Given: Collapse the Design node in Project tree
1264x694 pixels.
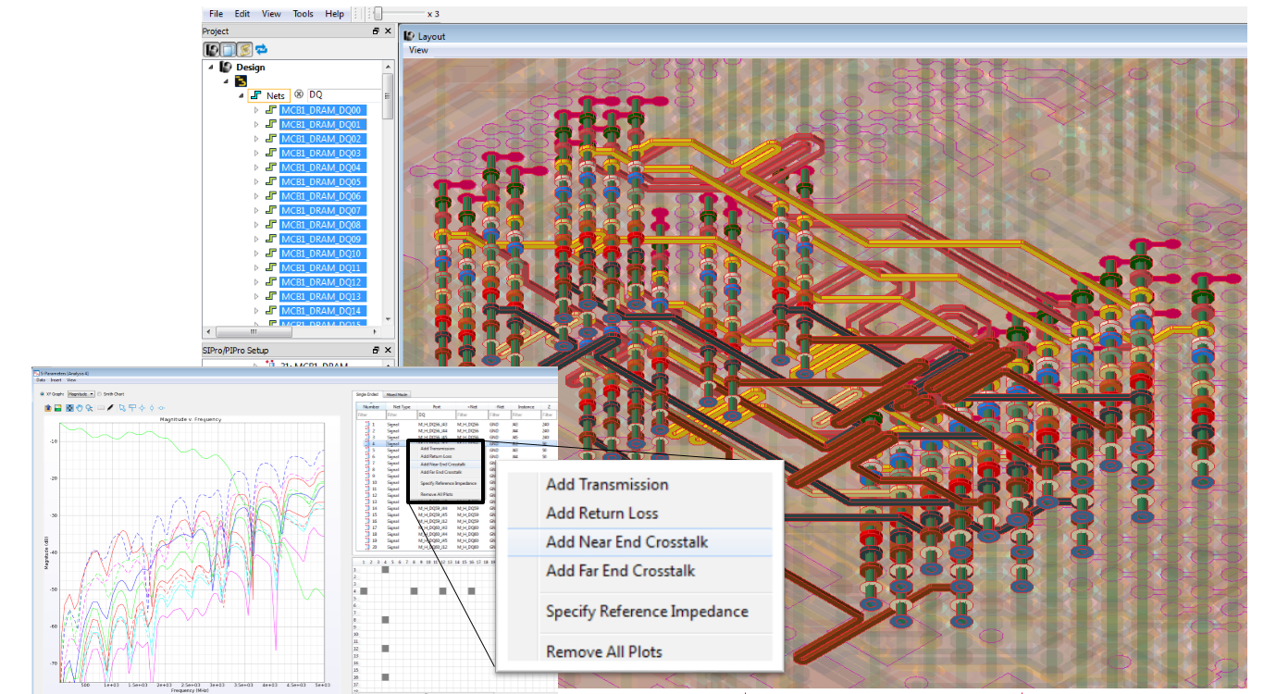Looking at the screenshot, I should 211,67.
